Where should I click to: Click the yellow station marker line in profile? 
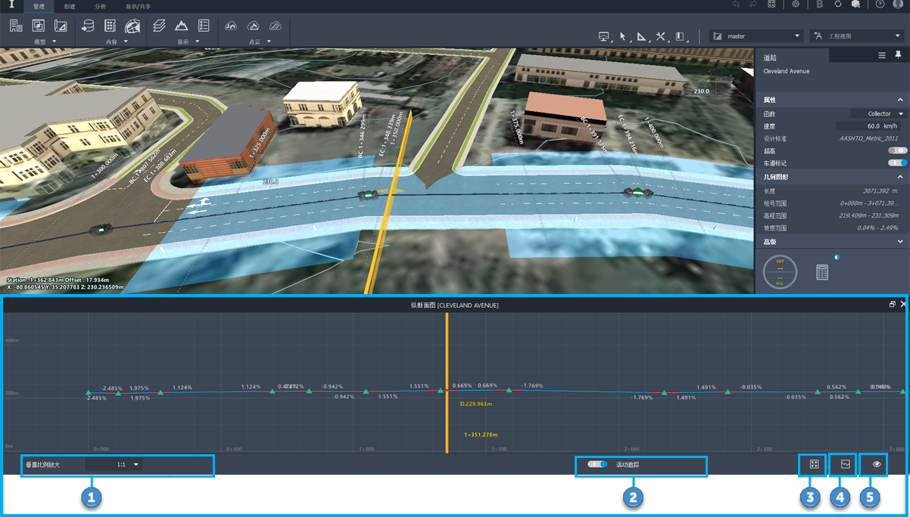[447, 382]
